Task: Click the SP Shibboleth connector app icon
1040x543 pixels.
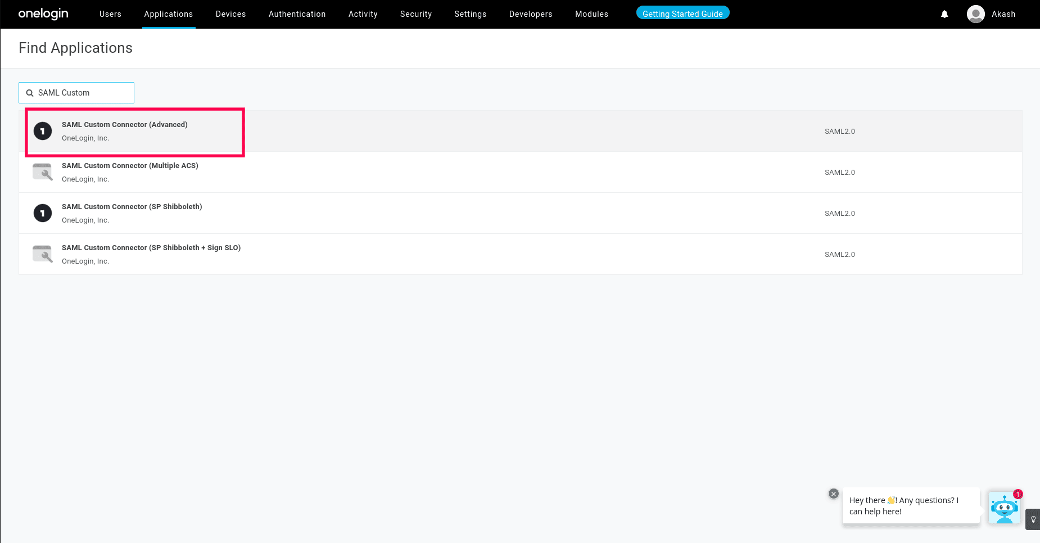Action: pyautogui.click(x=43, y=213)
